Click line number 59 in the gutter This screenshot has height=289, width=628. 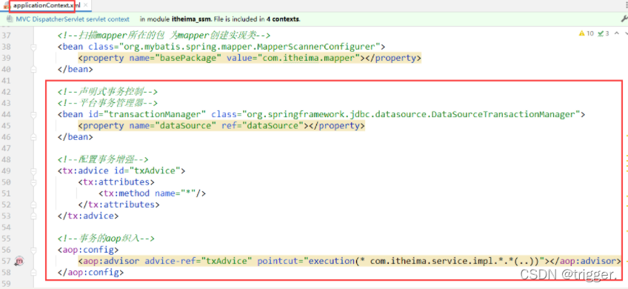coord(7,284)
